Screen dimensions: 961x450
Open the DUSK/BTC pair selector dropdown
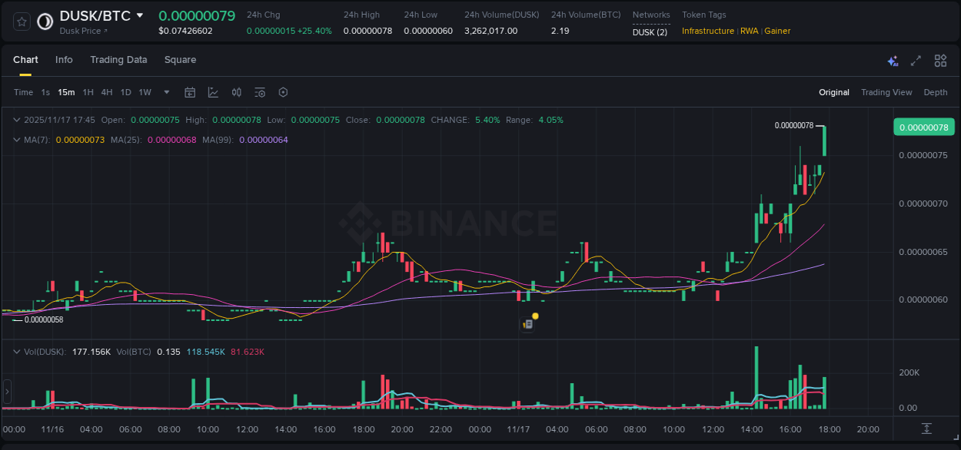(x=138, y=15)
